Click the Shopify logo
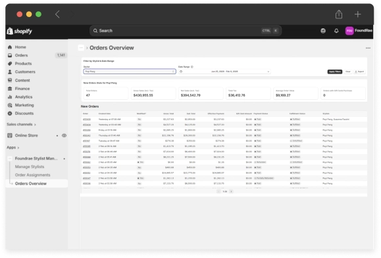381x258 pixels. point(20,31)
